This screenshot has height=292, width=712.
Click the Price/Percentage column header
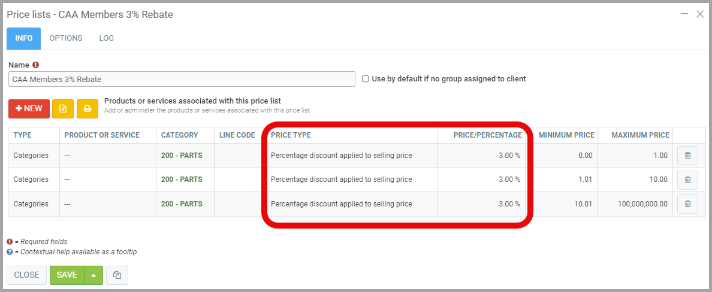point(487,135)
